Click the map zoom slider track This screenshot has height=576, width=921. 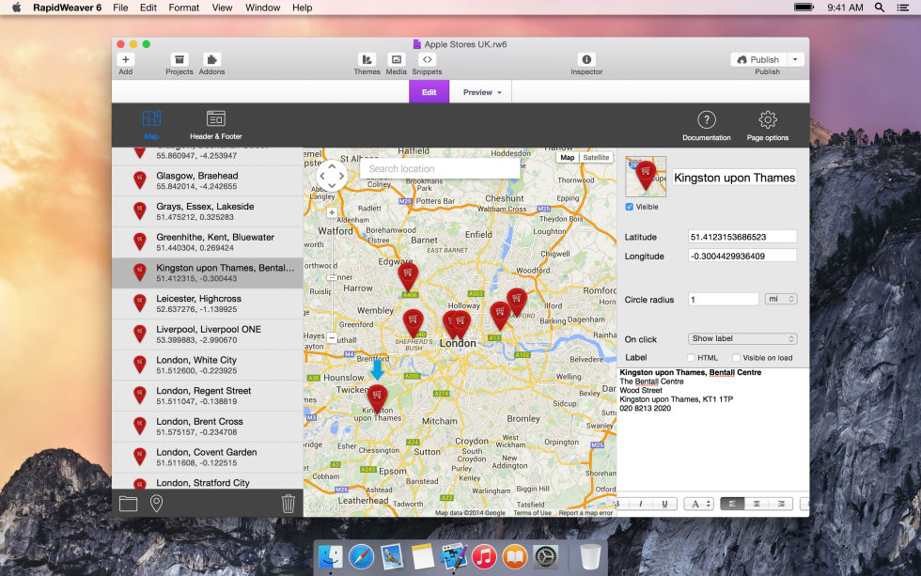332,276
